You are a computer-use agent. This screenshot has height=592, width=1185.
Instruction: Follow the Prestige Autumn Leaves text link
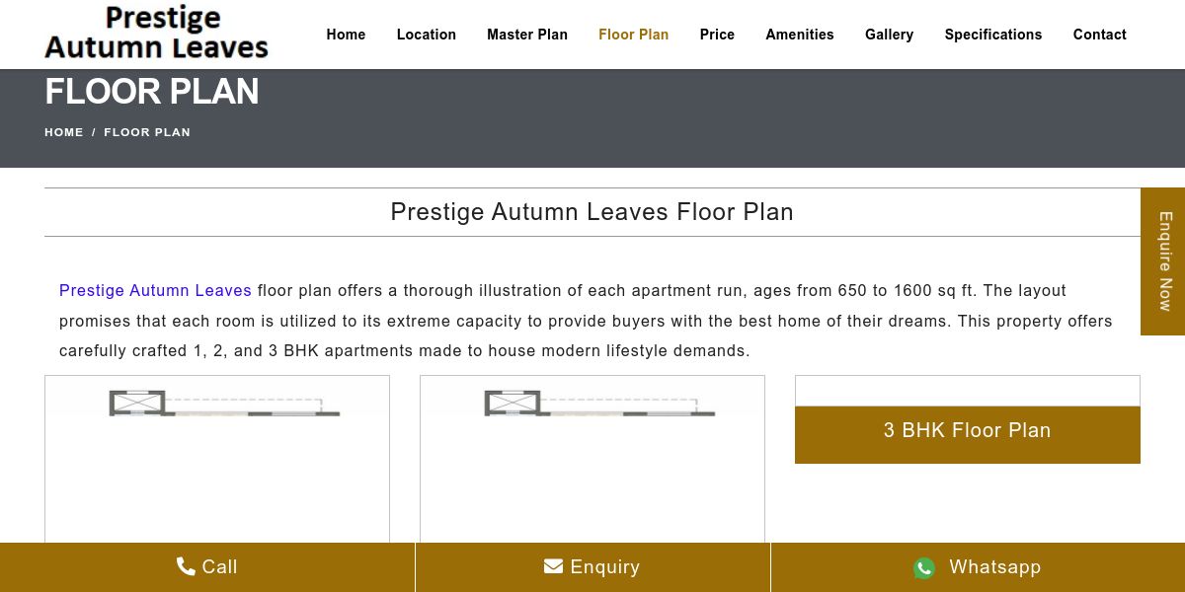[155, 290]
